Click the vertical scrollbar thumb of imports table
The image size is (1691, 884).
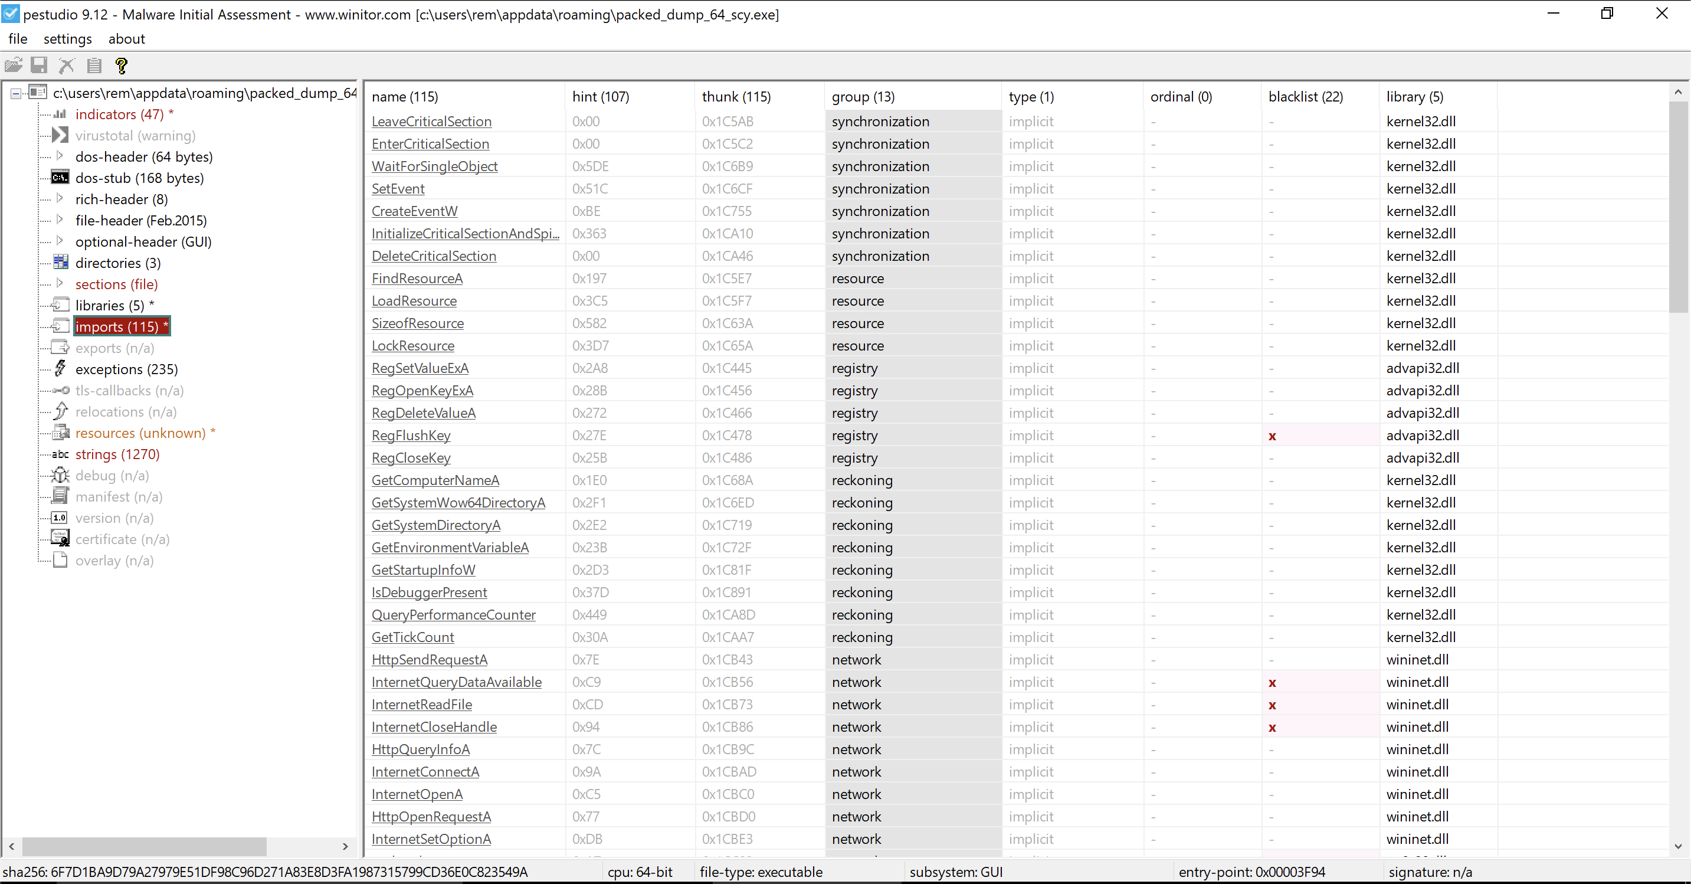point(1678,207)
